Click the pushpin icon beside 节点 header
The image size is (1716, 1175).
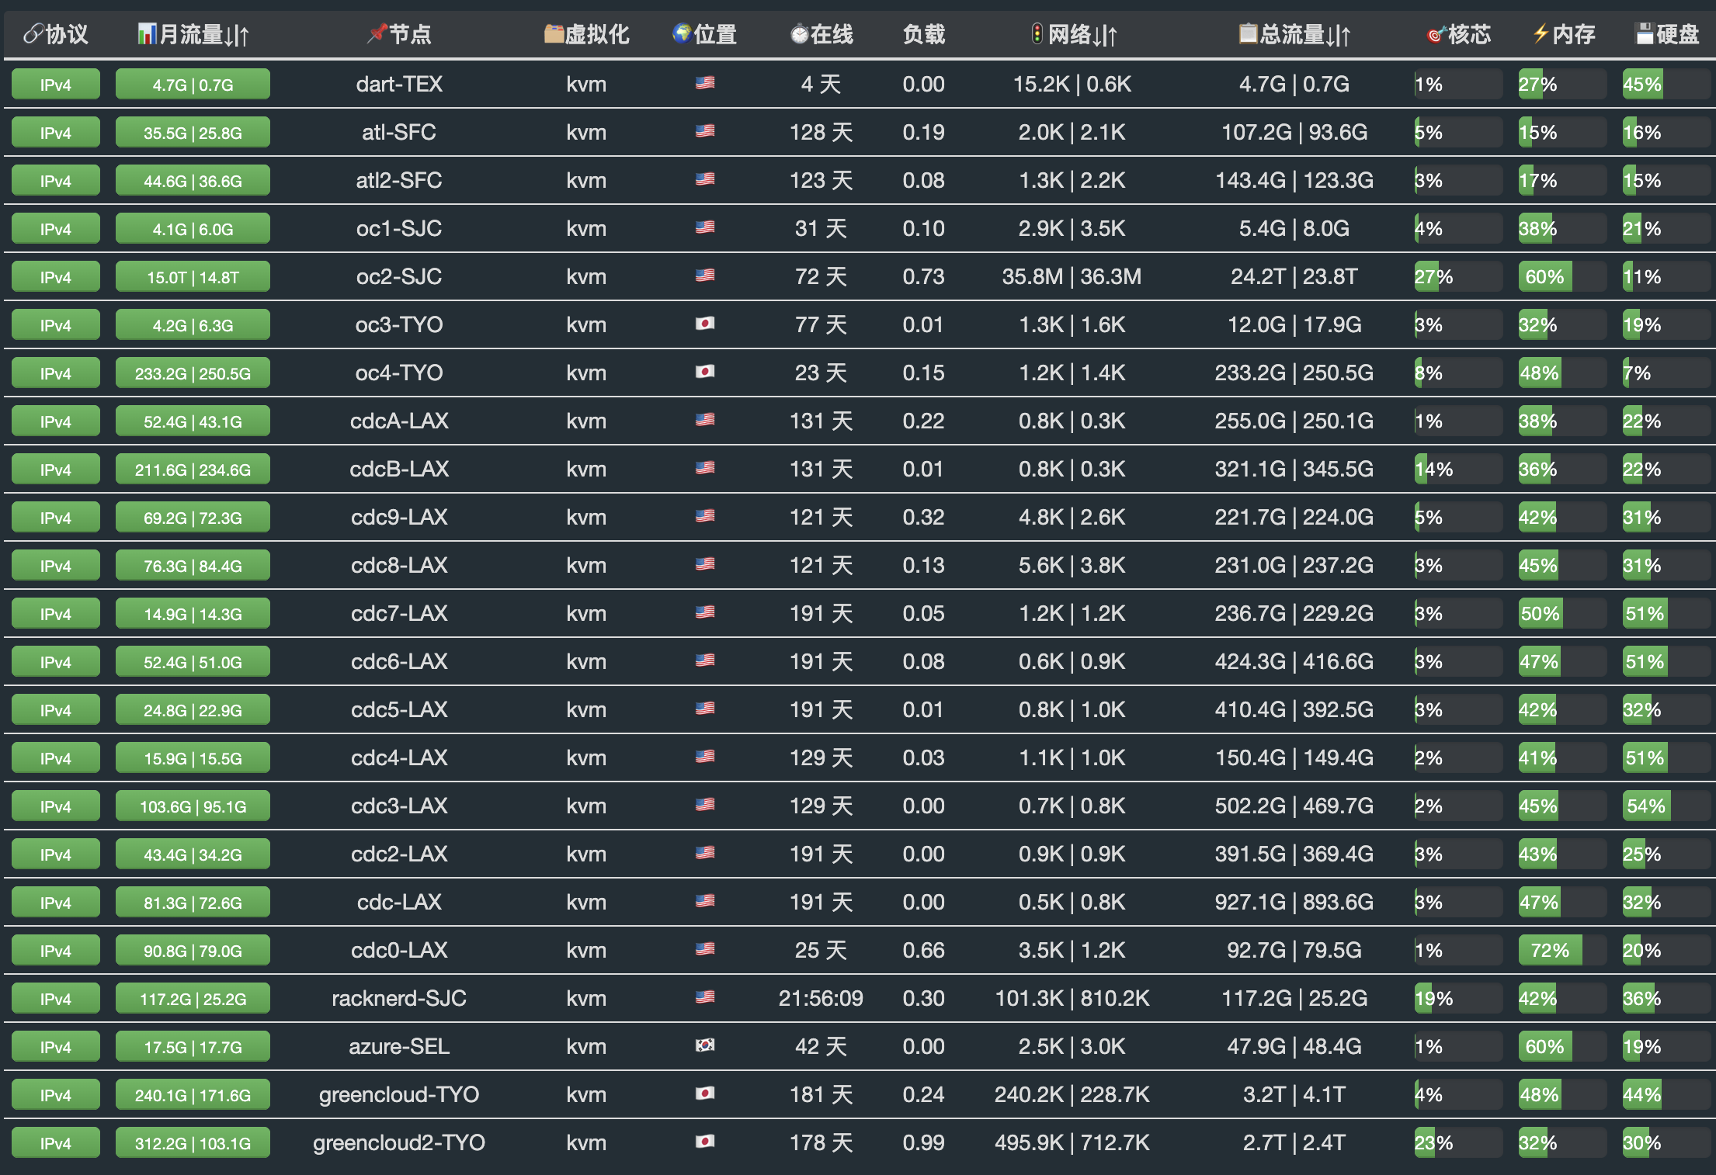pyautogui.click(x=377, y=34)
